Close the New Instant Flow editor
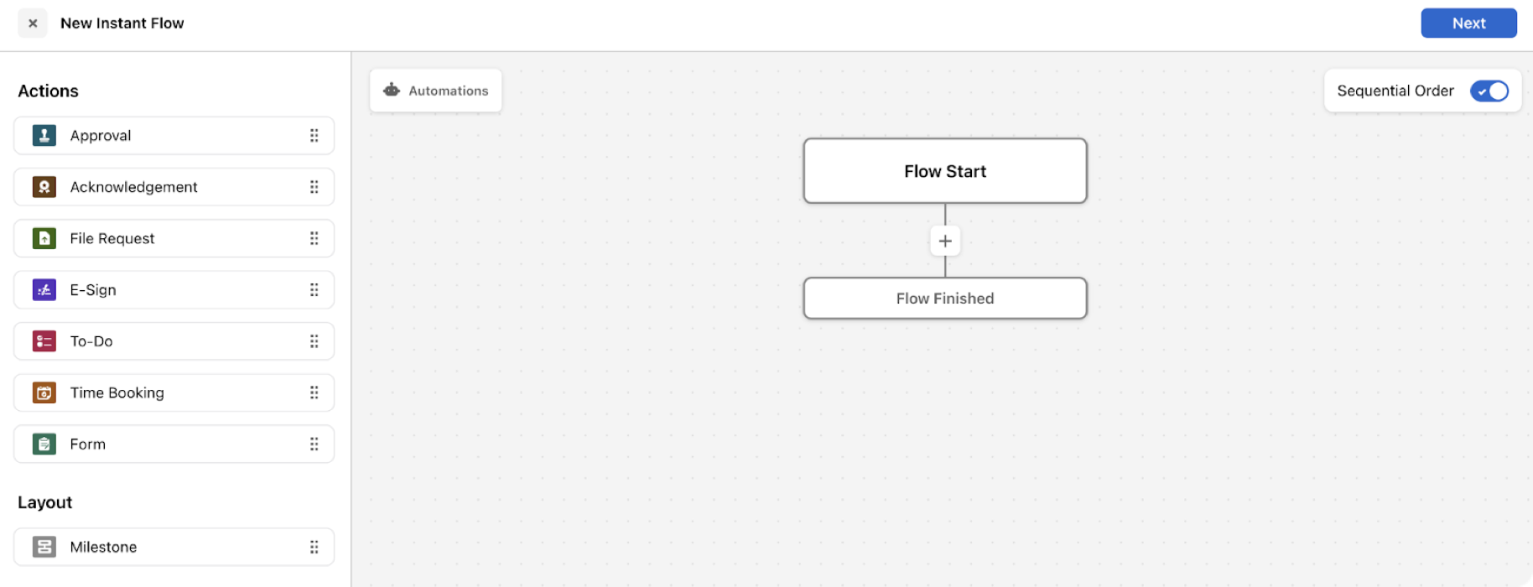1533x587 pixels. 33,23
